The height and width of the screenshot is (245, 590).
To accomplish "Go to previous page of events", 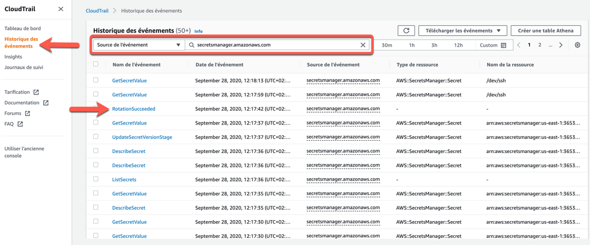I will coord(519,45).
